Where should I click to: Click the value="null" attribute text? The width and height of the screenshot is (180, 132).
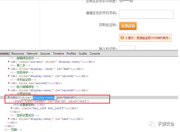(78, 101)
